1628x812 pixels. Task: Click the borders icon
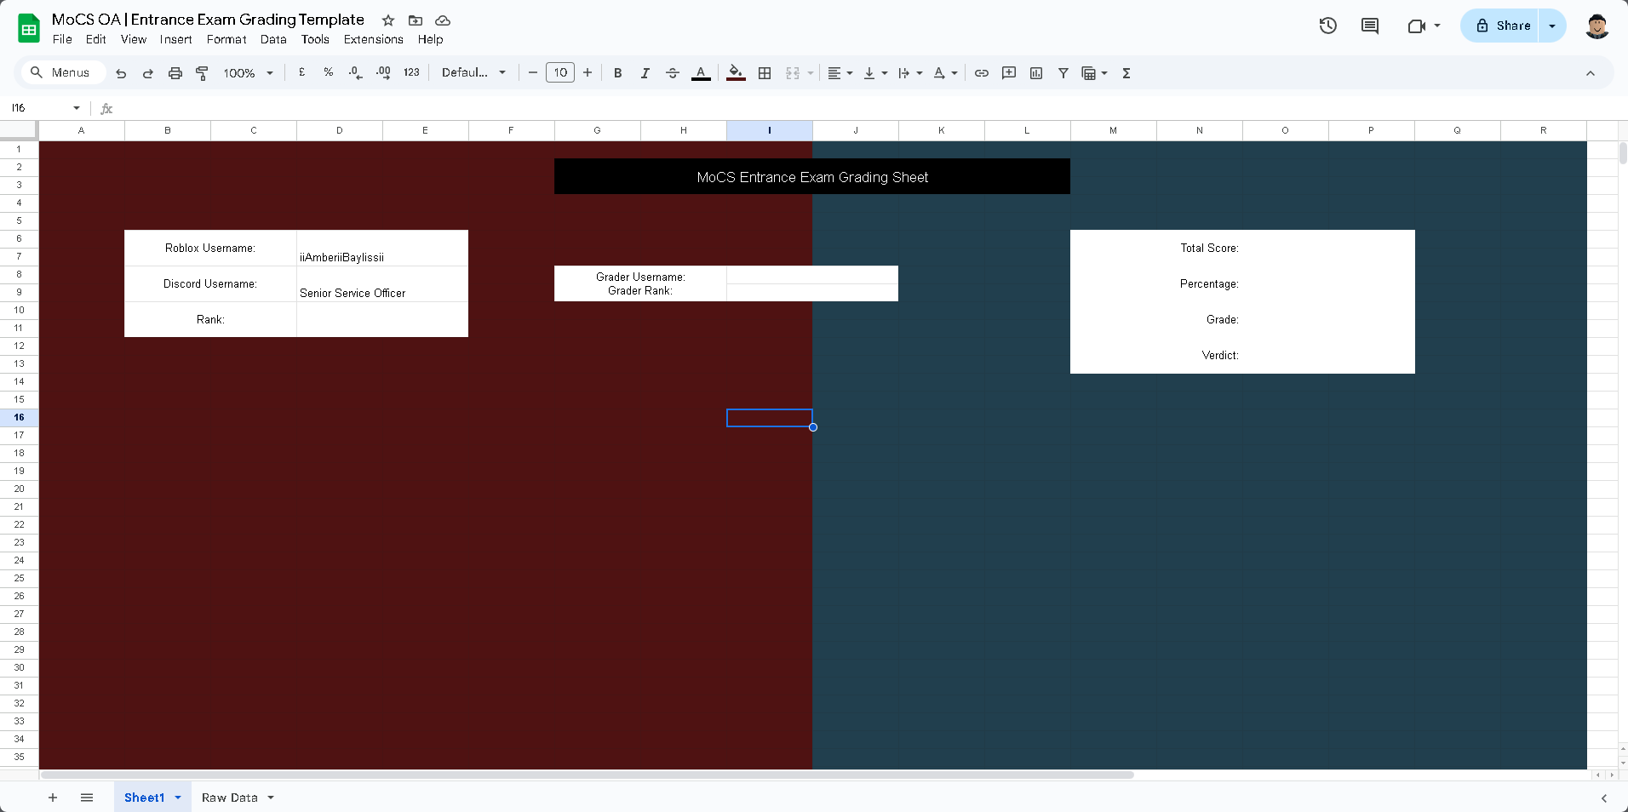[765, 73]
